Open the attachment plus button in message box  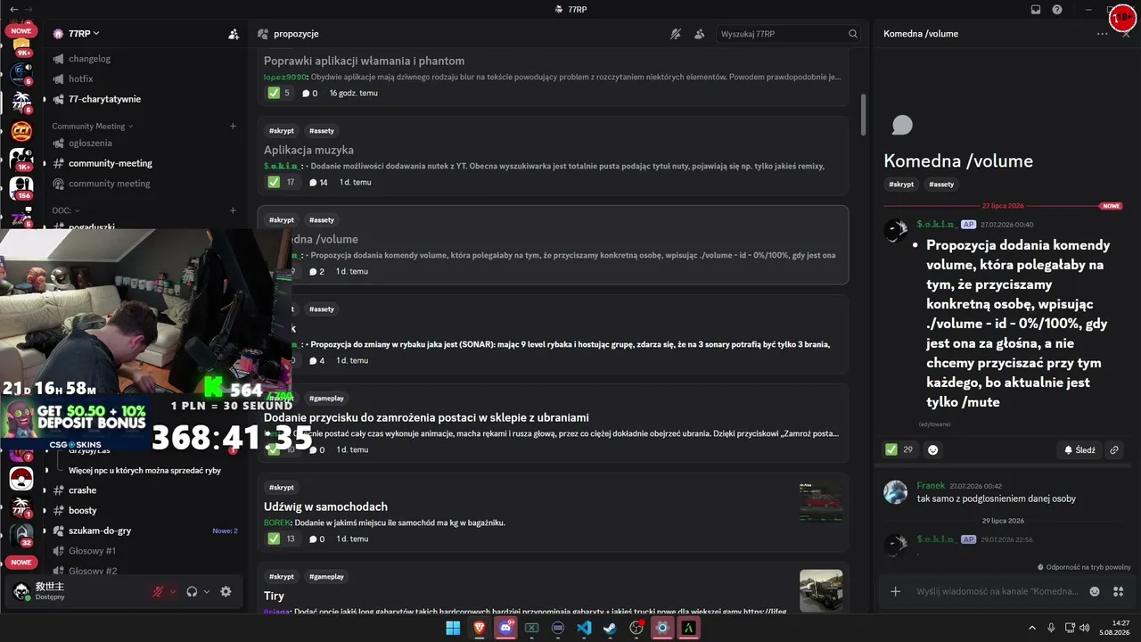click(x=896, y=591)
